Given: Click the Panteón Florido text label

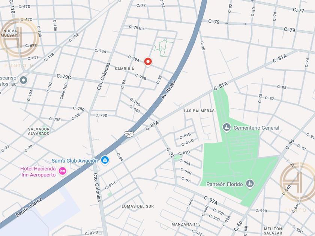Looking at the screenshot, I should coord(225,184).
